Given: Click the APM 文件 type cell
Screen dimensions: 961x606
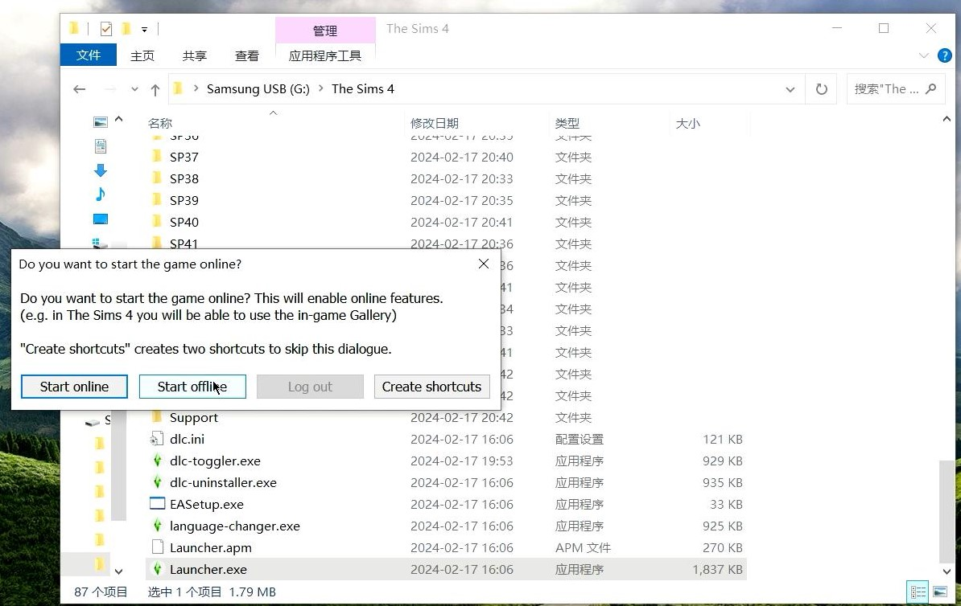Looking at the screenshot, I should coord(583,547).
